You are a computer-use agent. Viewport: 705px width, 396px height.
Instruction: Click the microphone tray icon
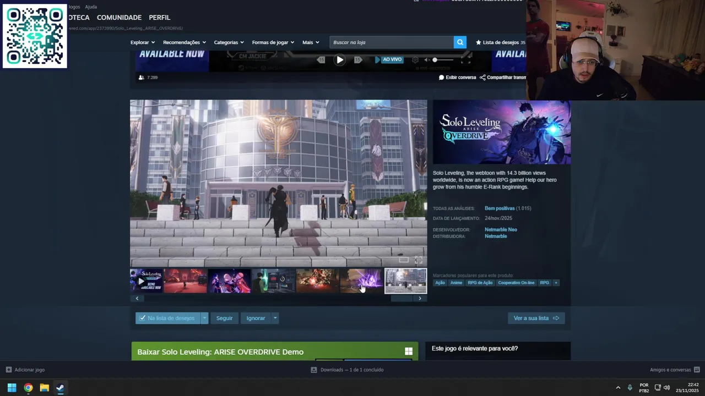click(x=630, y=388)
